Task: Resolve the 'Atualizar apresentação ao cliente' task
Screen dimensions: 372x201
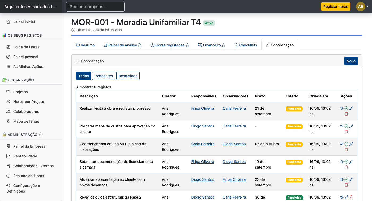Action: pyautogui.click(x=346, y=179)
